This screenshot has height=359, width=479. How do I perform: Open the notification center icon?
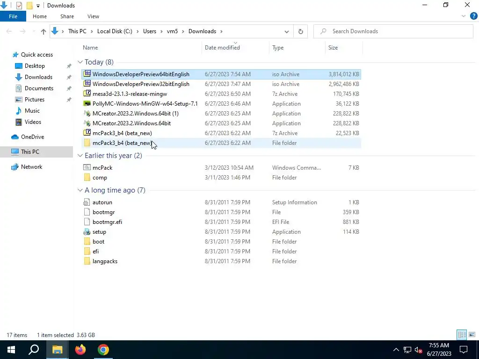(464, 350)
